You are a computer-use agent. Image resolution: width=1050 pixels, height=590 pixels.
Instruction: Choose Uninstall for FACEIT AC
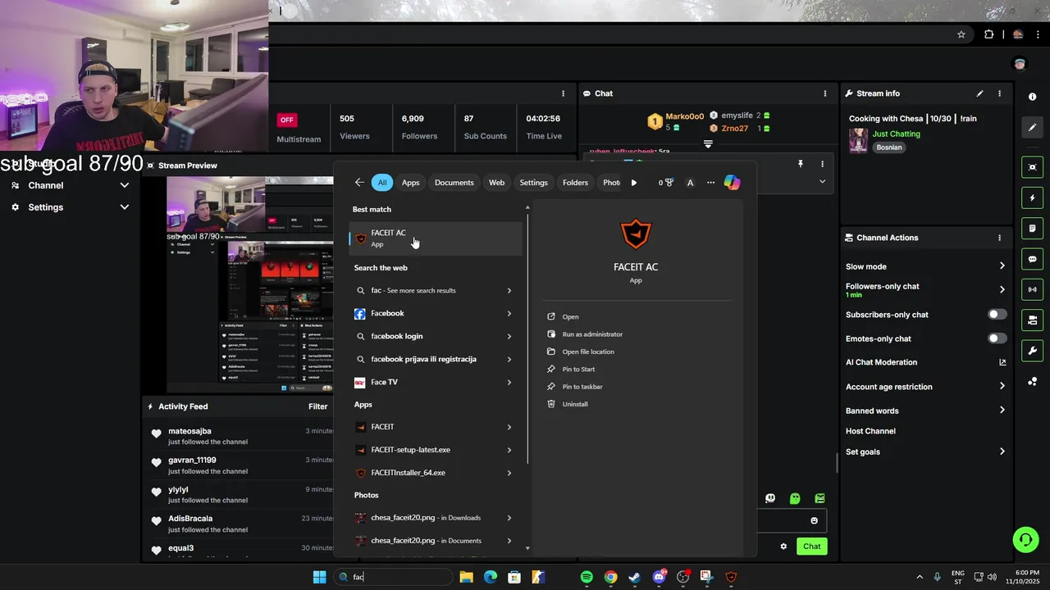point(575,404)
